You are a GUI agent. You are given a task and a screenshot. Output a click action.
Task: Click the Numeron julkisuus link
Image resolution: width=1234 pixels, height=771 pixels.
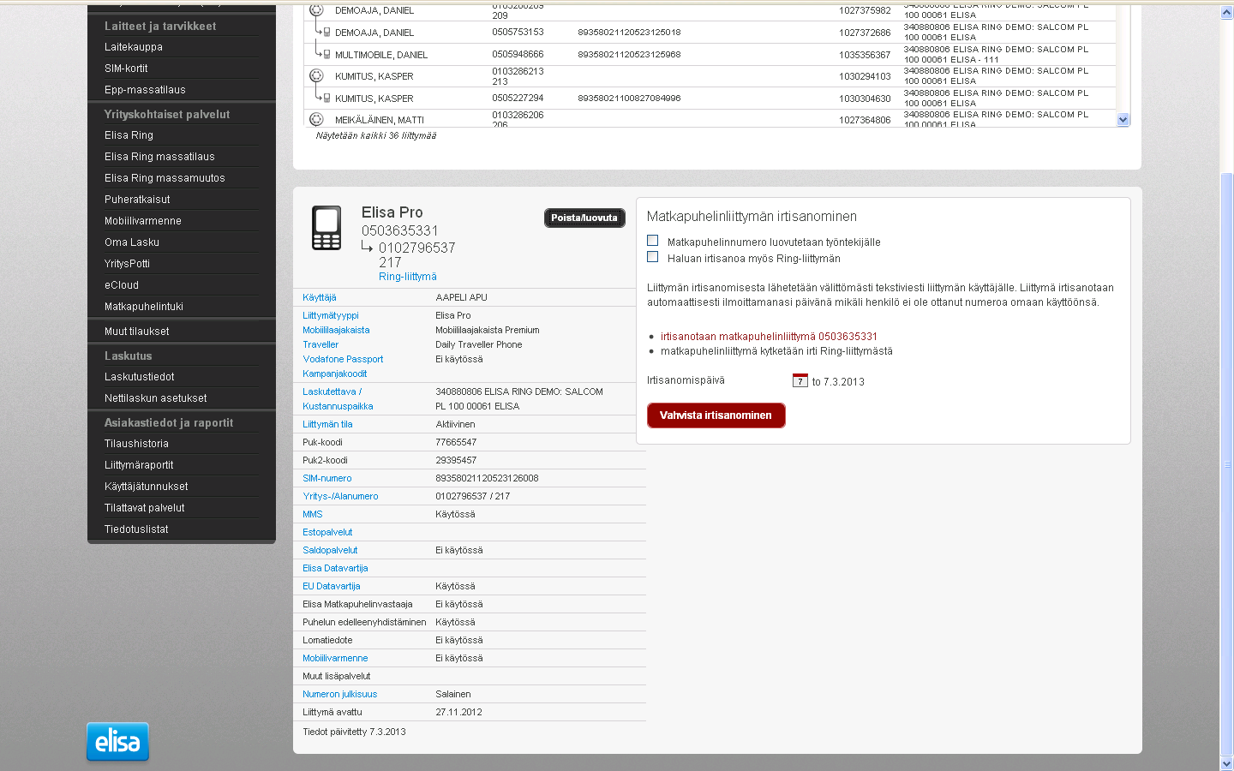tap(340, 694)
